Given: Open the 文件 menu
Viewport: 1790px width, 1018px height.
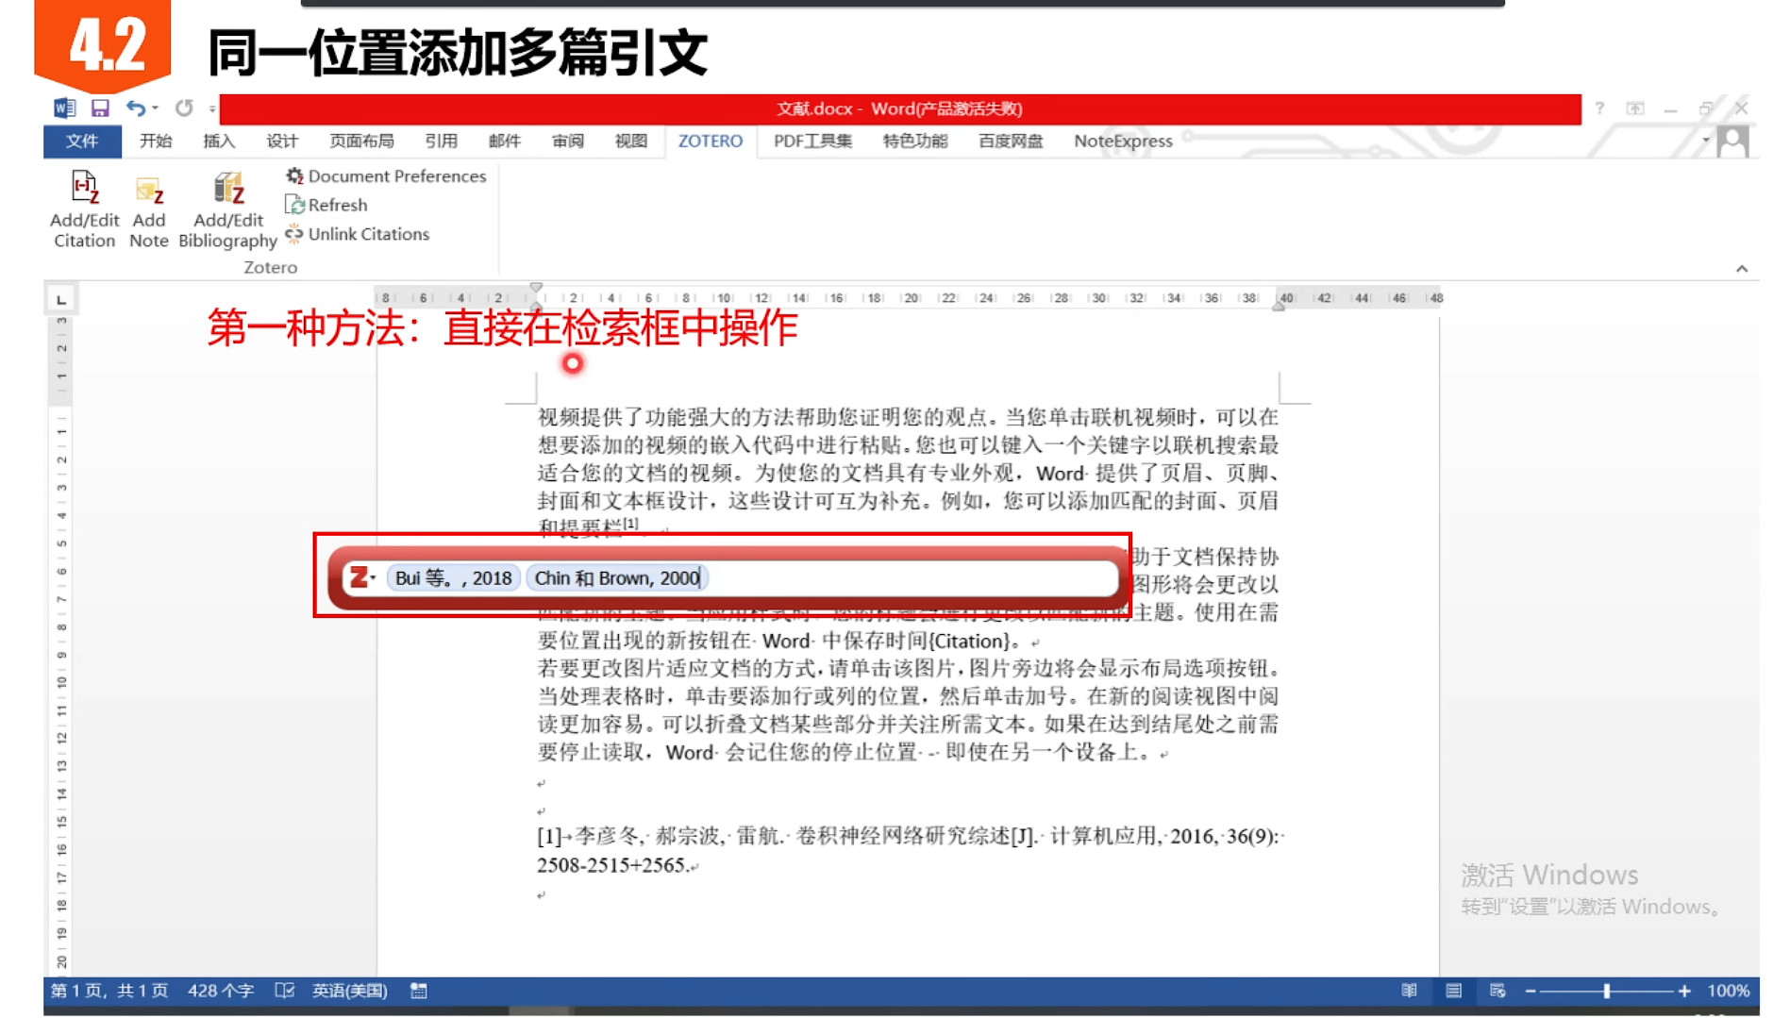Looking at the screenshot, I should (82, 141).
